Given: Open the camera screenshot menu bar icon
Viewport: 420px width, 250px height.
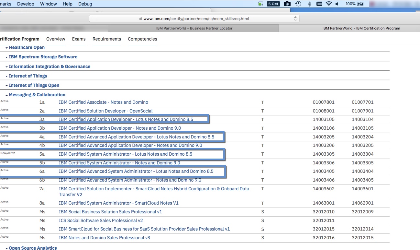Looking at the screenshot, I should (287, 4).
